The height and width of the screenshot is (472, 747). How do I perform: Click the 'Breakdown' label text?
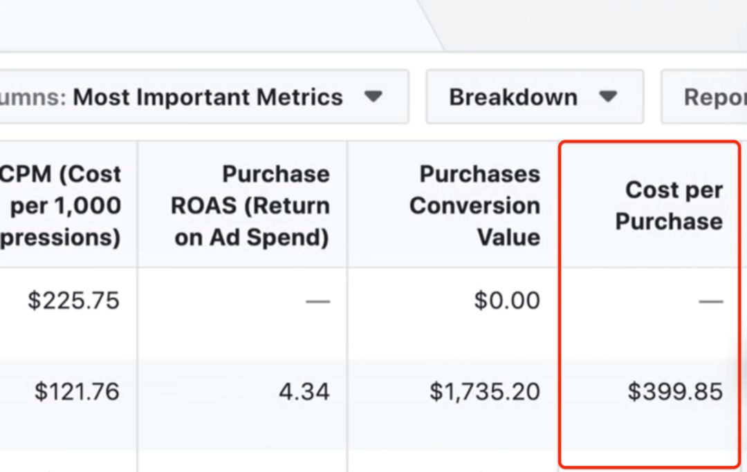(x=513, y=97)
